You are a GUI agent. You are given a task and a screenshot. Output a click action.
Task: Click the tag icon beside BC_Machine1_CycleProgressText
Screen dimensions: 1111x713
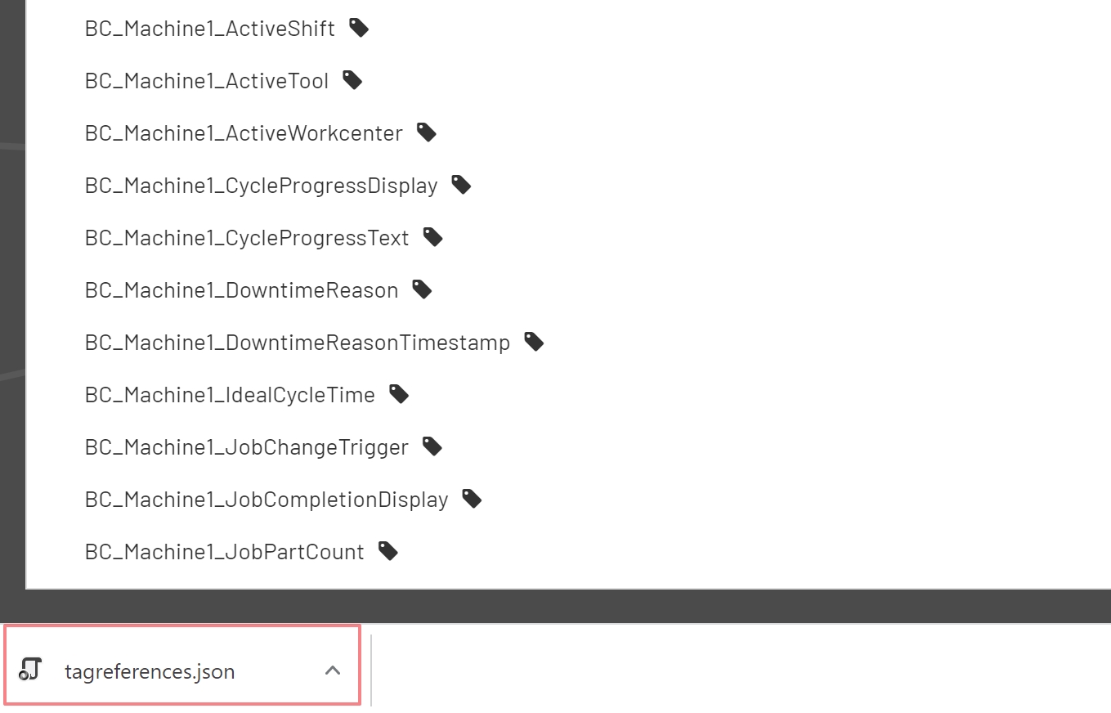coord(432,237)
